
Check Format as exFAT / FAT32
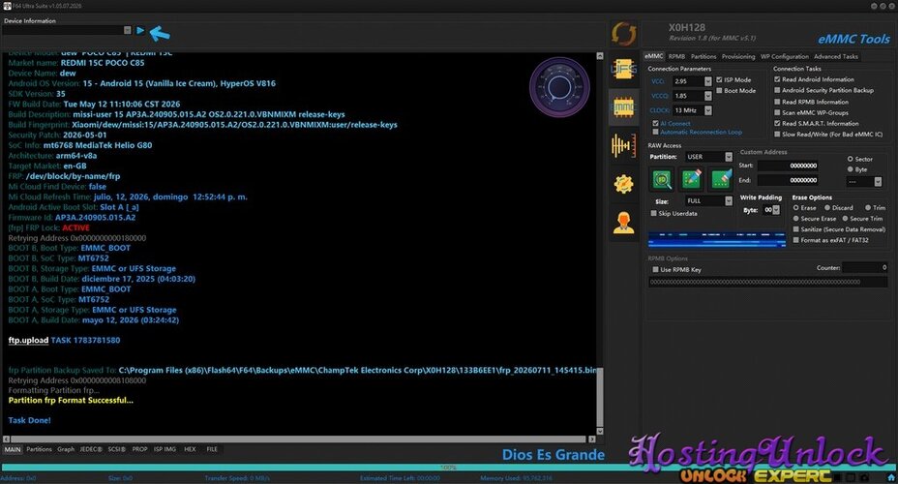click(x=796, y=240)
